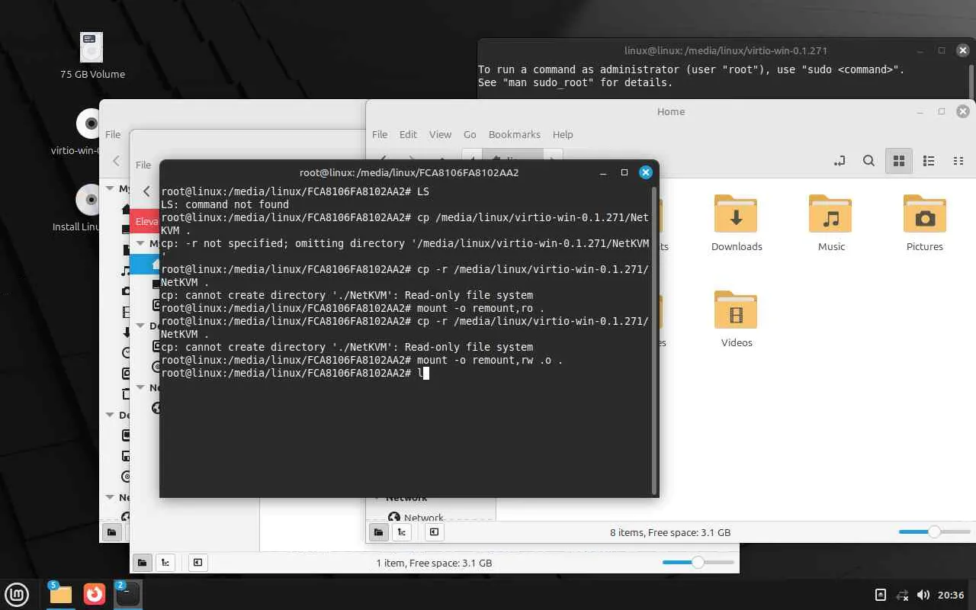Screen dimensions: 976x610
Task: Open the Linux Mint menu on taskbar
Action: (x=17, y=594)
